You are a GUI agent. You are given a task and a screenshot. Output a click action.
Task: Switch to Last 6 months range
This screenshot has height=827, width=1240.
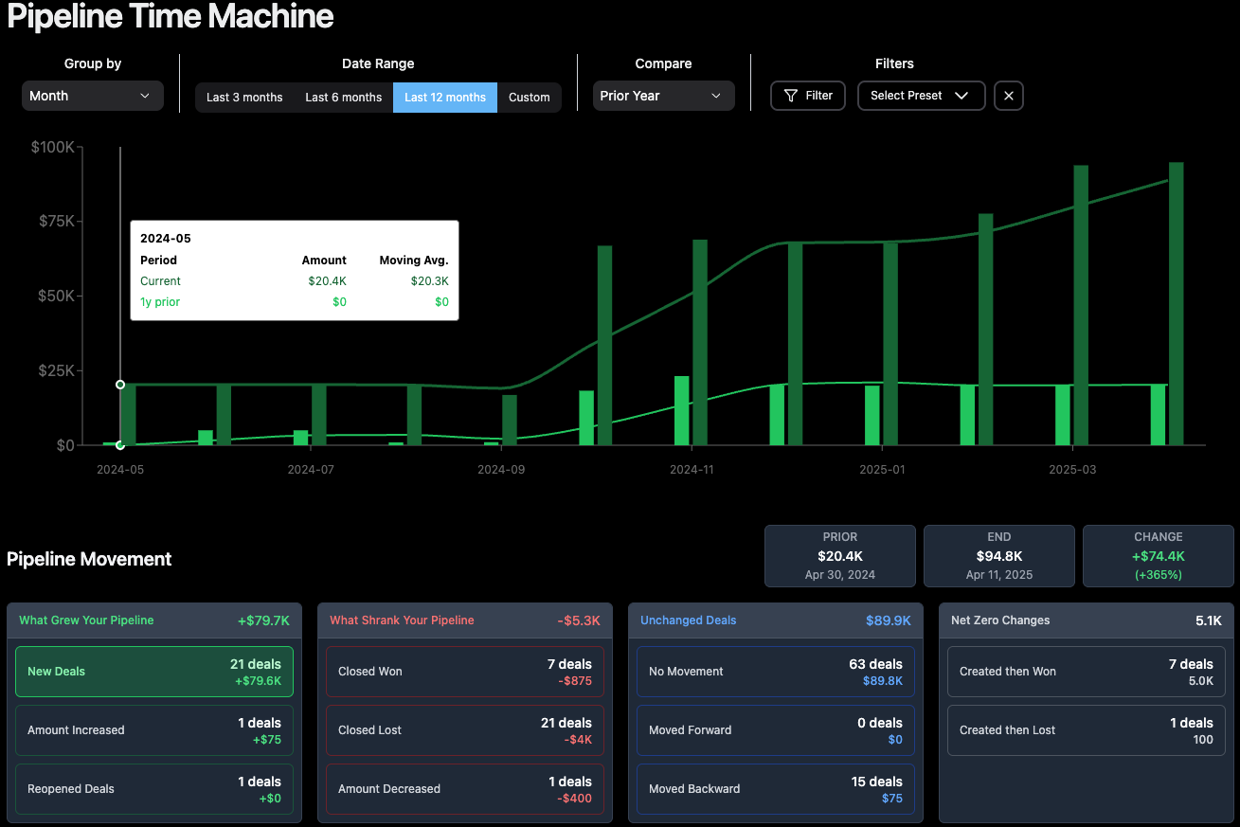(x=343, y=97)
